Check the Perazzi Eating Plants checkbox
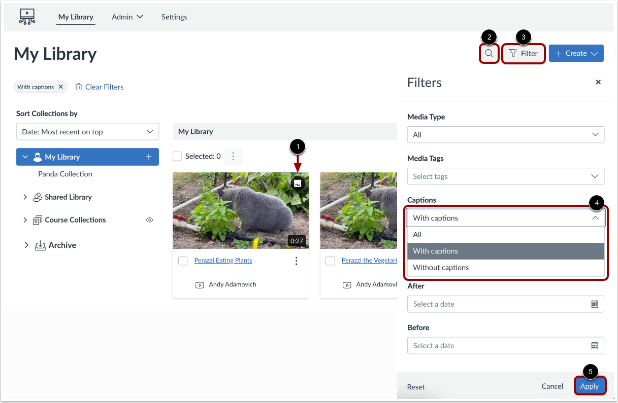 (x=183, y=261)
